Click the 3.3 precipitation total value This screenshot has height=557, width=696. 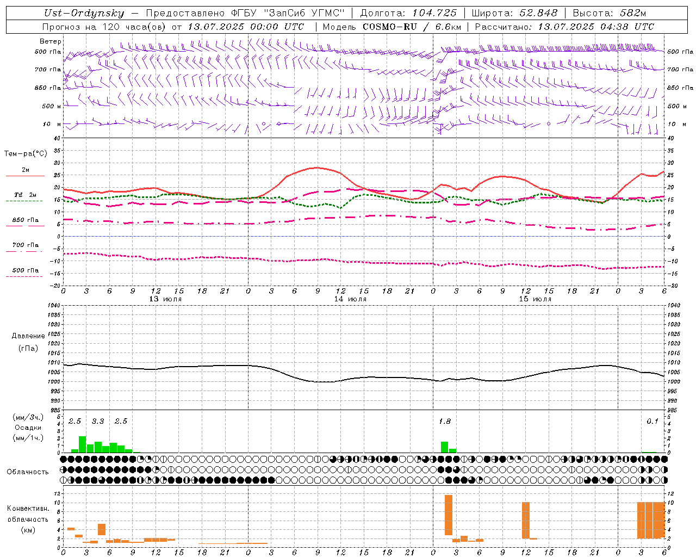coord(98,421)
